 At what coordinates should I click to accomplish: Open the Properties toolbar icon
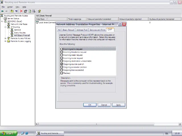[x=26, y=11]
